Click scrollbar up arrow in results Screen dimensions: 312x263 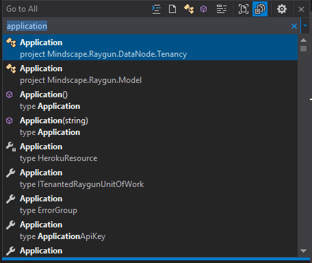303,40
